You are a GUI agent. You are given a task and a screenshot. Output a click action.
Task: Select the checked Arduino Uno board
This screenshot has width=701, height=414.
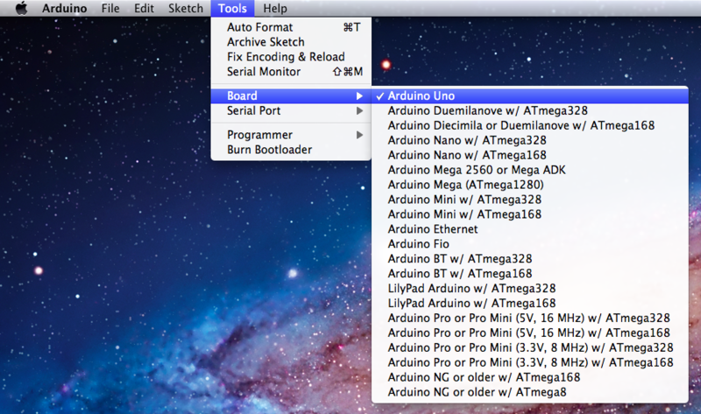(530, 96)
